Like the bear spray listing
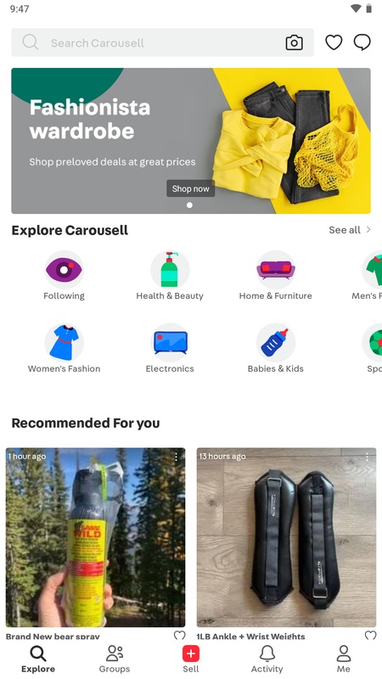 179,636
